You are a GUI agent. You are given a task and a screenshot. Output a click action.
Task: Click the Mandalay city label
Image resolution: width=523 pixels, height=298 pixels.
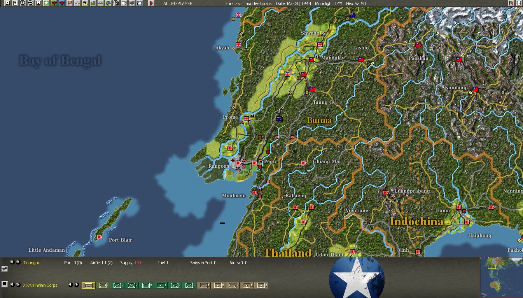click(333, 58)
